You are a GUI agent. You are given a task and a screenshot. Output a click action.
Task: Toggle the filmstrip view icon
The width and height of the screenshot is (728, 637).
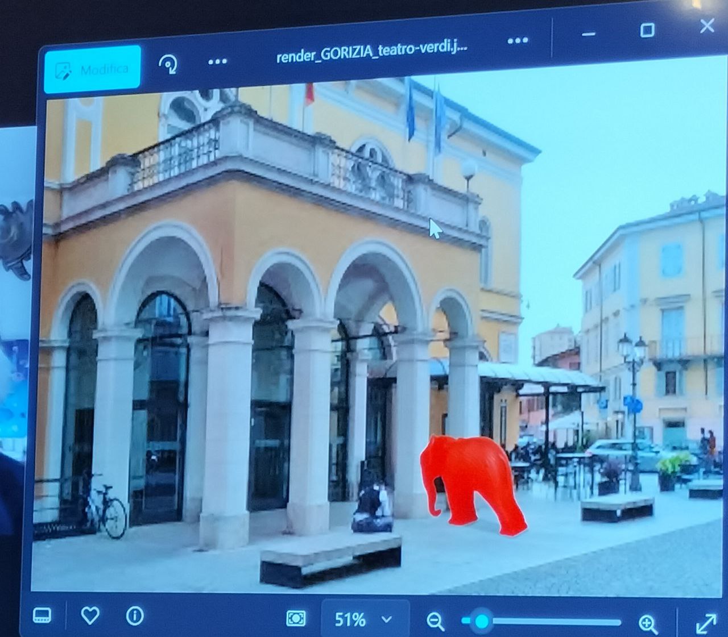pyautogui.click(x=42, y=615)
